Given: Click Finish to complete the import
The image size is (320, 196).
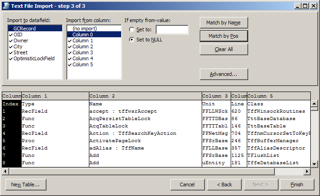Looking at the screenshot, I should point(297,184).
